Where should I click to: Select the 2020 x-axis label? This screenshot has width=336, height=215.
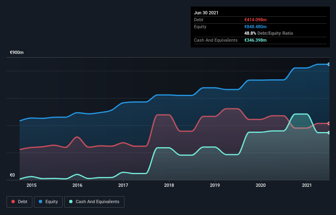pyautogui.click(x=261, y=185)
